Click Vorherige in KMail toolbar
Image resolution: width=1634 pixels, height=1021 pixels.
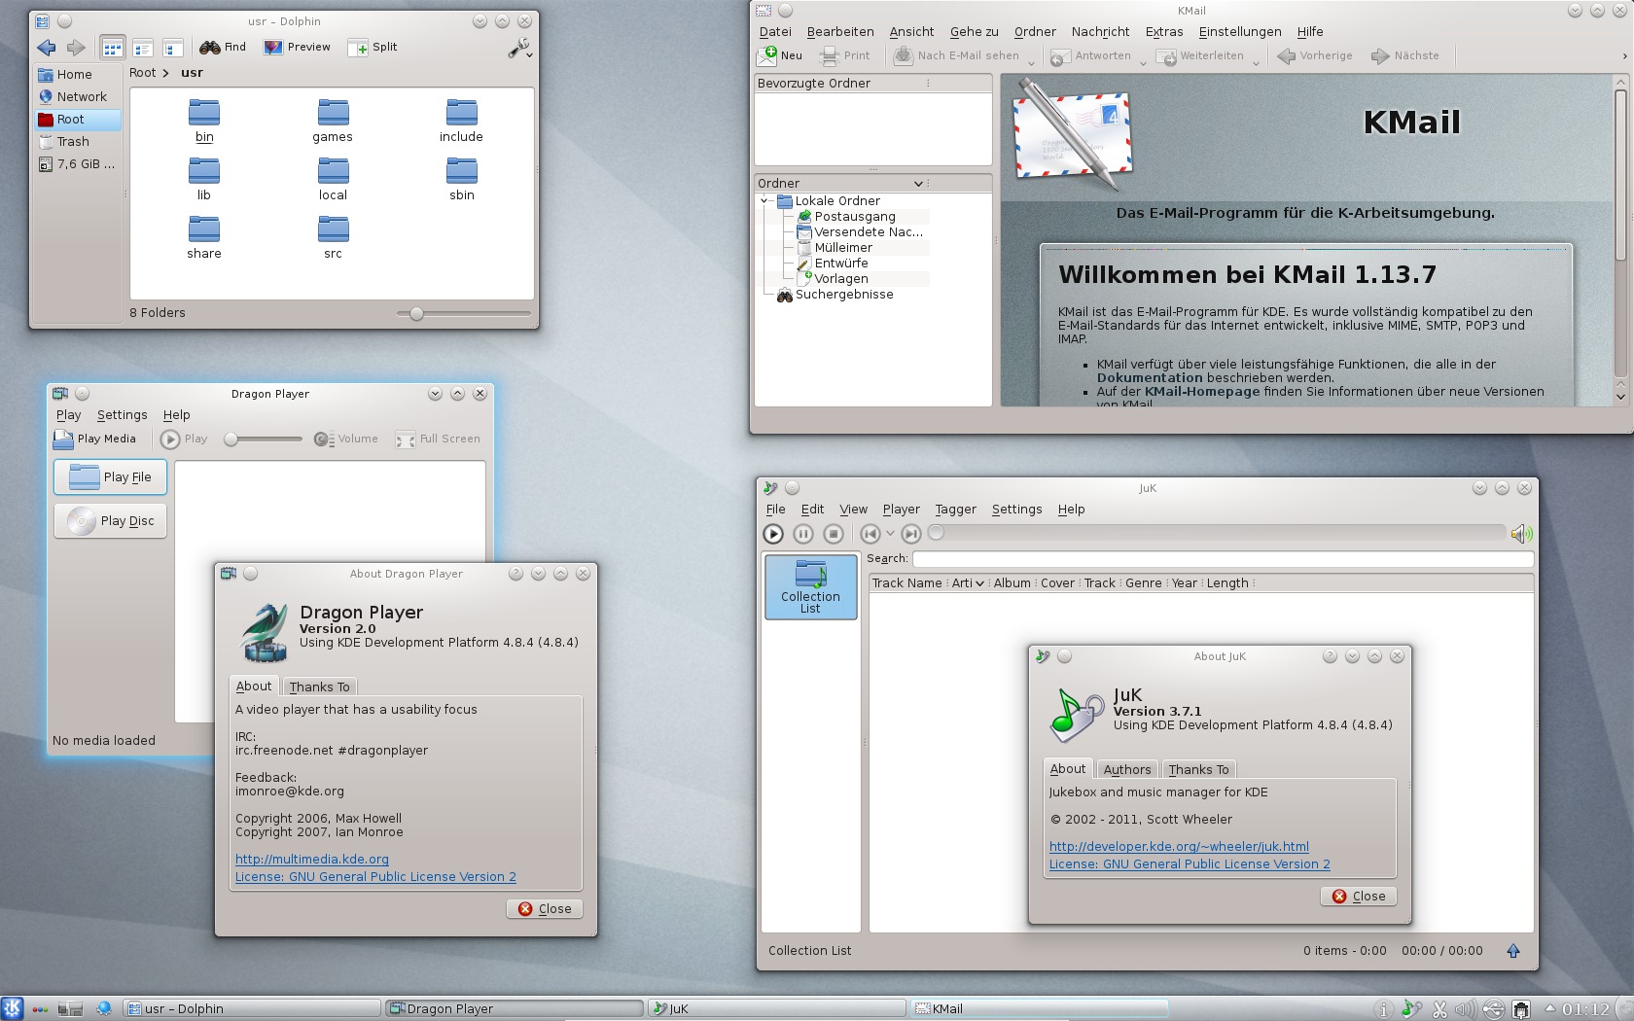pos(1315,56)
